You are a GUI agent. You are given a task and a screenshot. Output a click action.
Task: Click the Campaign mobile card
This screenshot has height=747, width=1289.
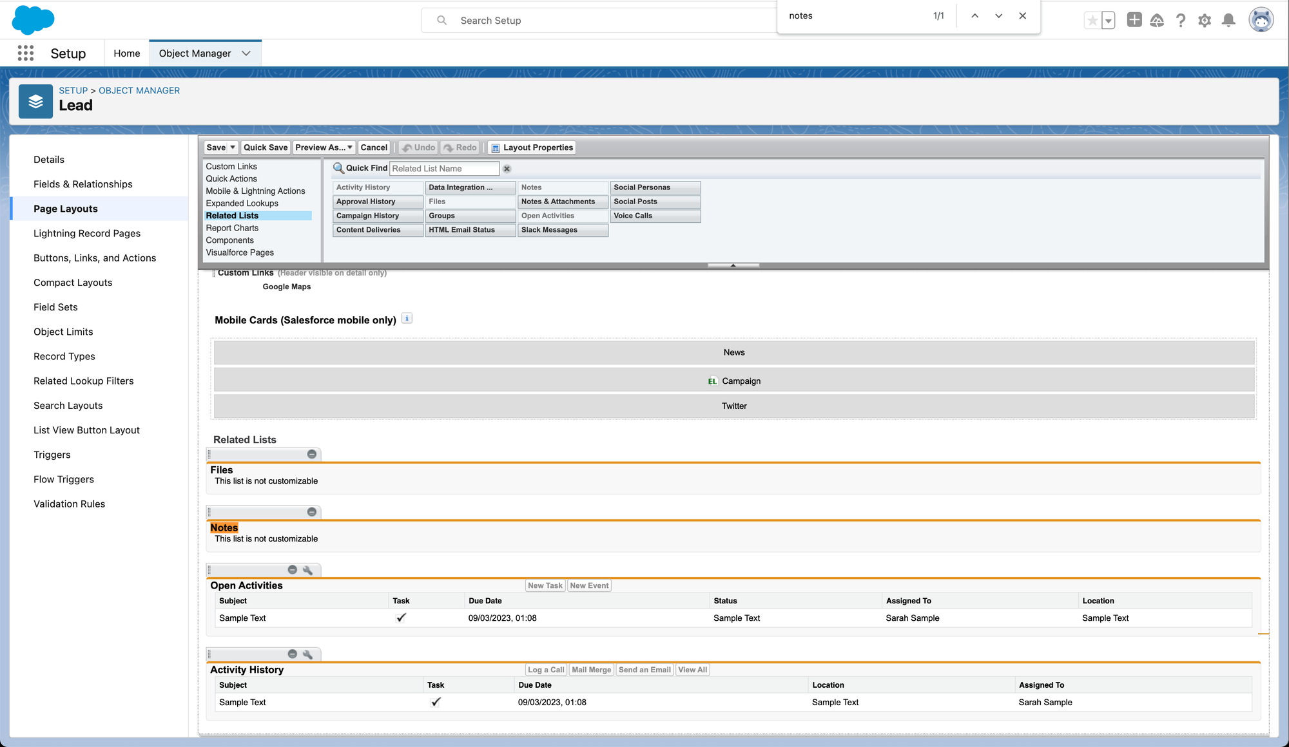[734, 381]
